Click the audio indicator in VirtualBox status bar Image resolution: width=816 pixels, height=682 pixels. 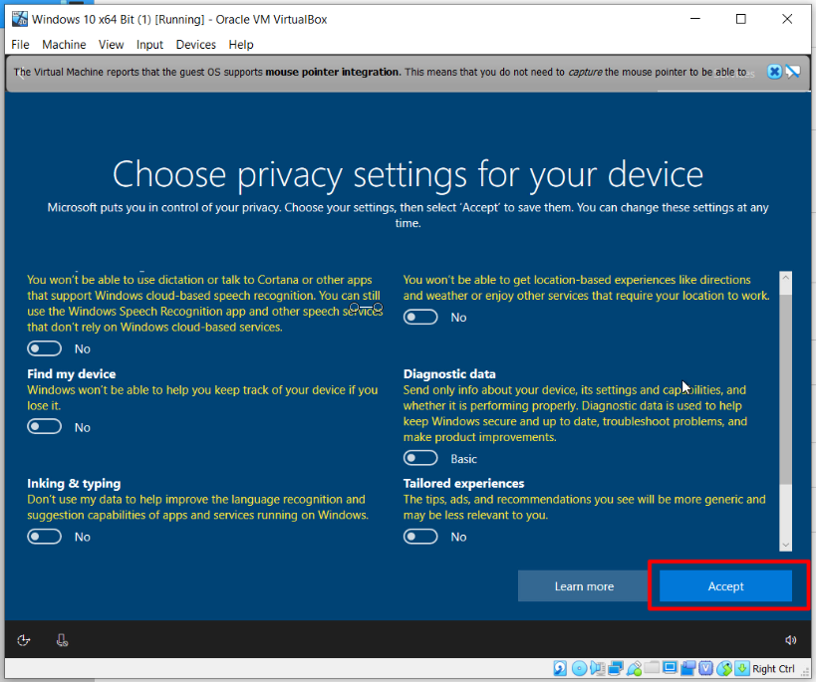tap(598, 668)
